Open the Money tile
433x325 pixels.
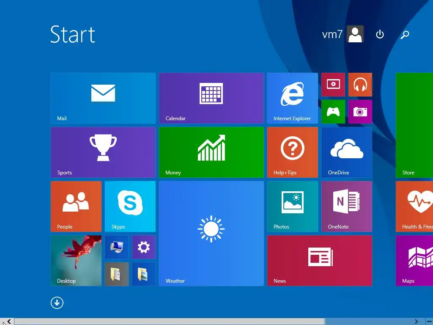pyautogui.click(x=211, y=152)
